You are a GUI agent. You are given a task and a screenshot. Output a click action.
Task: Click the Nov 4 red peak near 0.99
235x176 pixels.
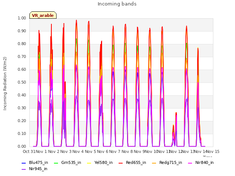76,21
